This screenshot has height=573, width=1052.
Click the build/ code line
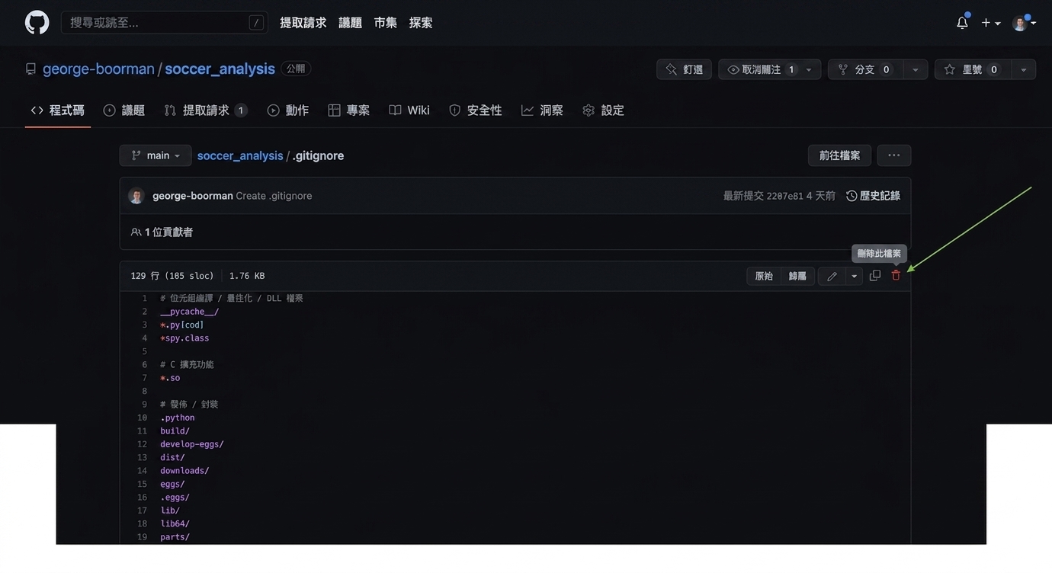175,431
